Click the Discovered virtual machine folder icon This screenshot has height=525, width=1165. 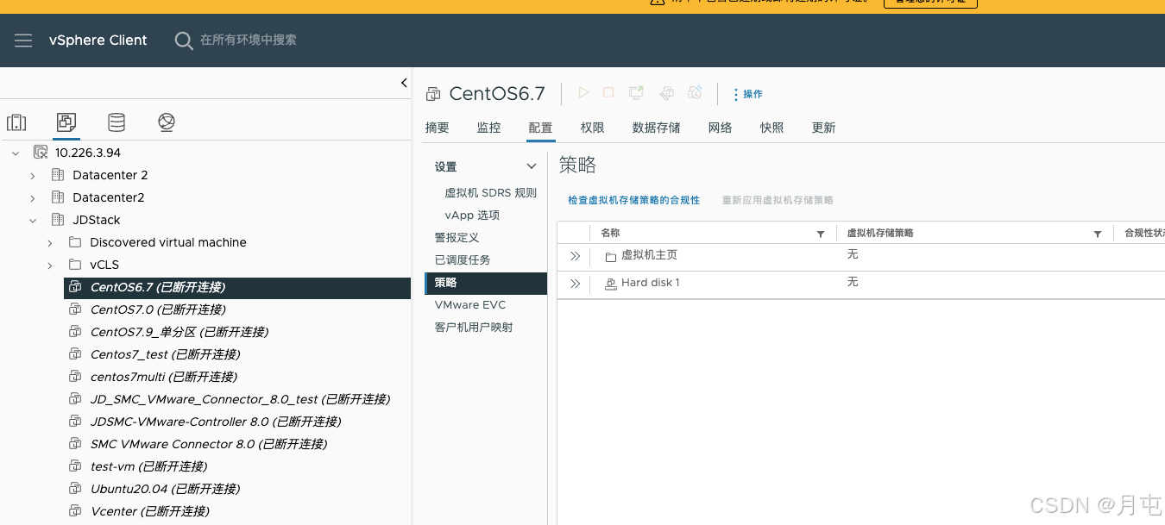click(75, 242)
